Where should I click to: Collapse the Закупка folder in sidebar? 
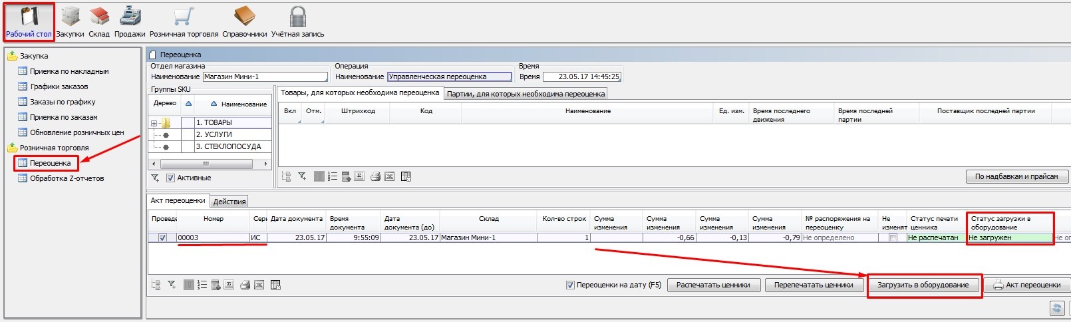tap(12, 56)
